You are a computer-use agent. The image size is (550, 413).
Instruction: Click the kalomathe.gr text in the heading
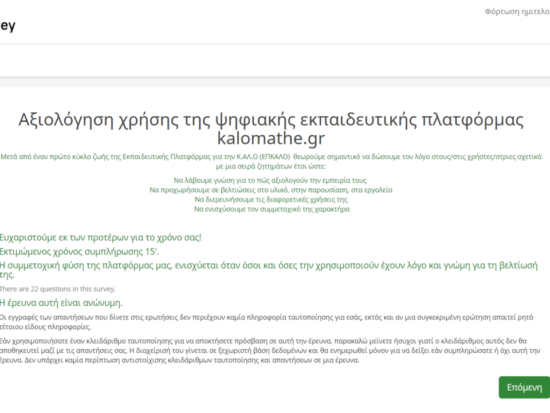click(x=270, y=138)
